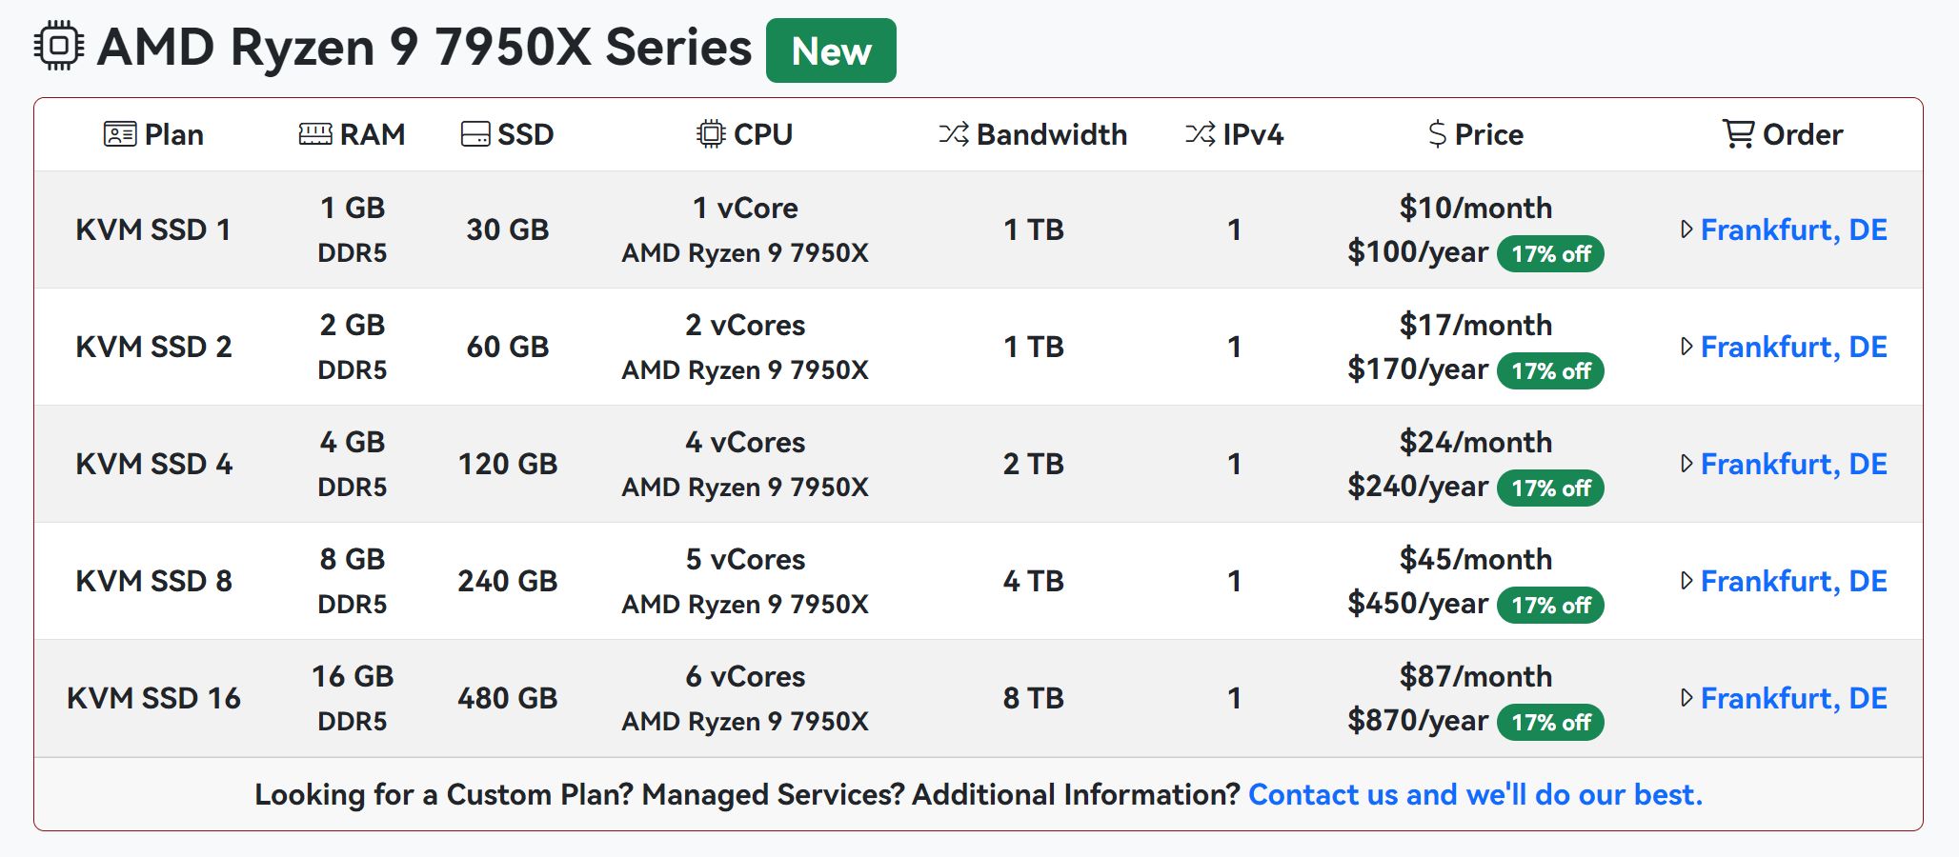Click the green New badge
Screen dimensions: 1959x857
(x=831, y=50)
